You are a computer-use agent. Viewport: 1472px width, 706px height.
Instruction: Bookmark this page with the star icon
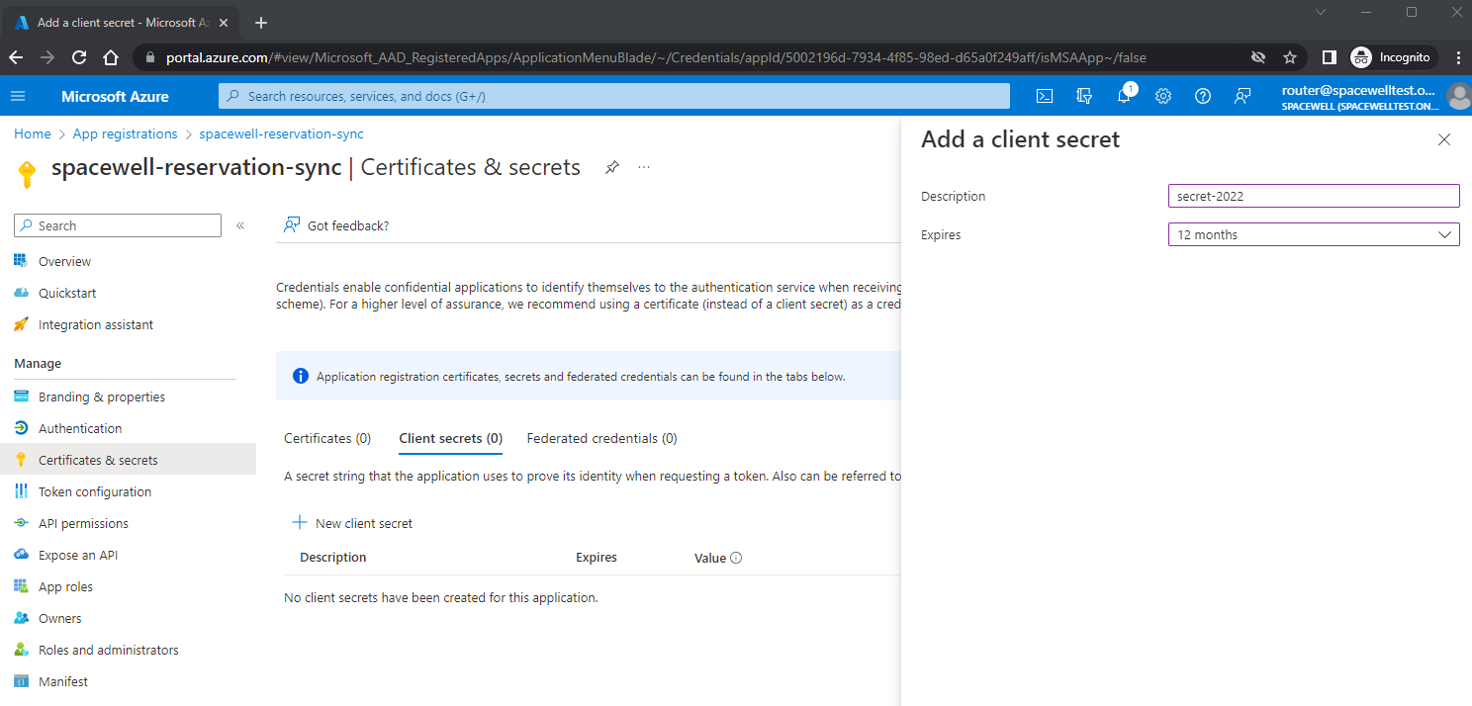tap(1290, 57)
